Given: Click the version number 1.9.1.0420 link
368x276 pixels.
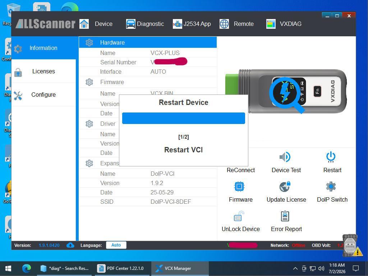Looking at the screenshot, I should coord(49,245).
